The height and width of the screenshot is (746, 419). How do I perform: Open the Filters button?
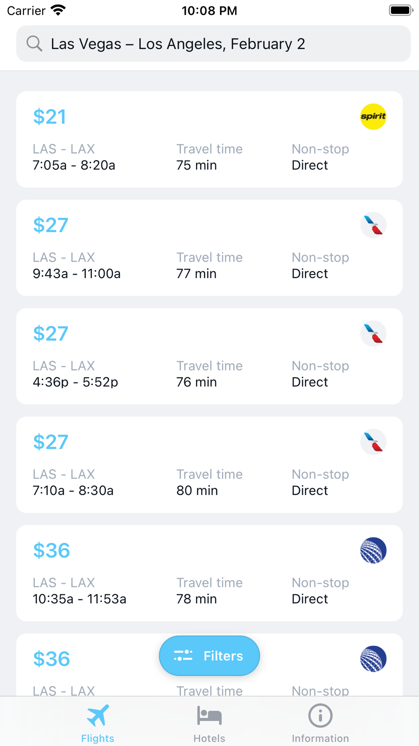coord(209,655)
